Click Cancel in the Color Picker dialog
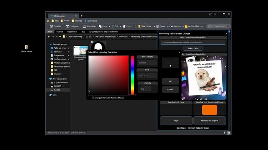Viewport: 268px width, 150px height. 170,89
